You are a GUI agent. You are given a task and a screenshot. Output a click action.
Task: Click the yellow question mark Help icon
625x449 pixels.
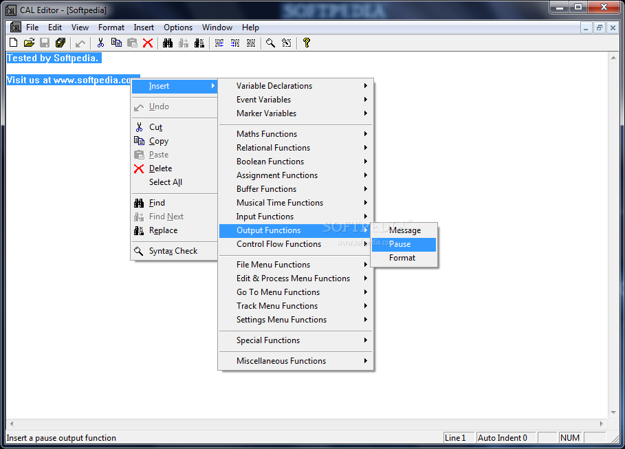click(x=307, y=43)
